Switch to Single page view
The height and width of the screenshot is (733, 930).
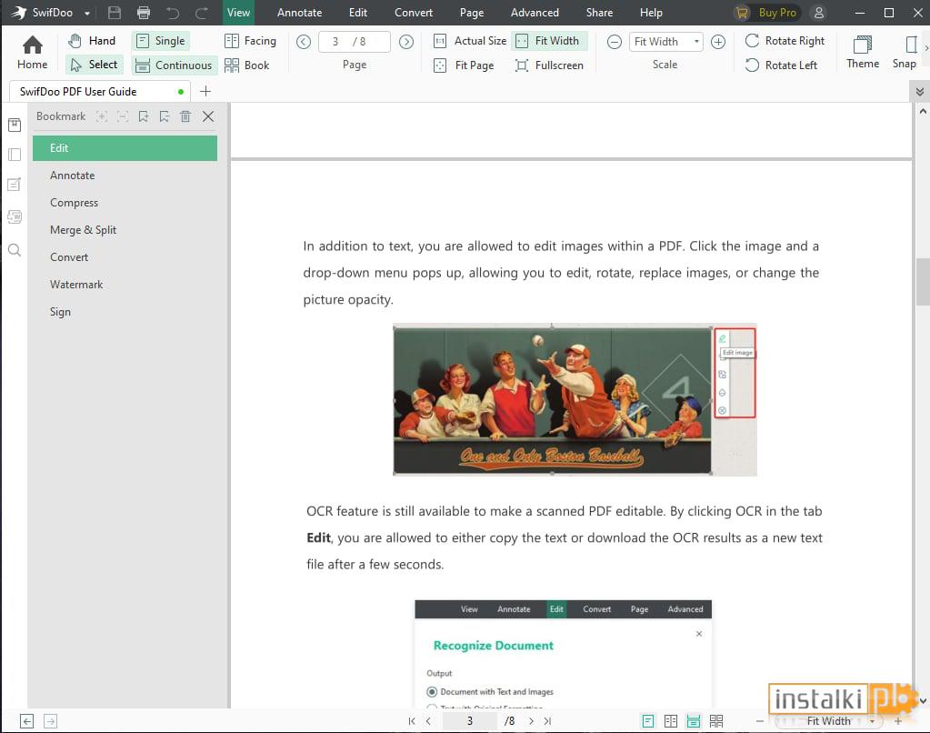point(161,40)
